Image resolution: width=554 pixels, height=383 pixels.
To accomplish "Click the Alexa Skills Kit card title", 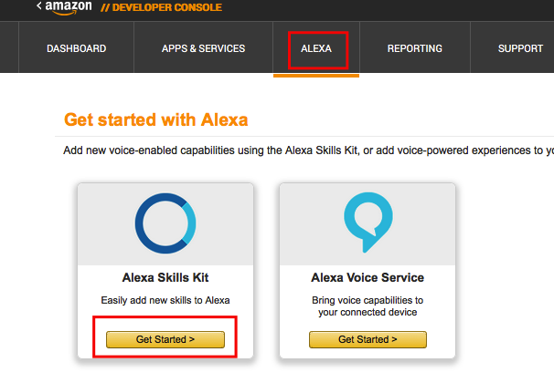I will (x=165, y=277).
